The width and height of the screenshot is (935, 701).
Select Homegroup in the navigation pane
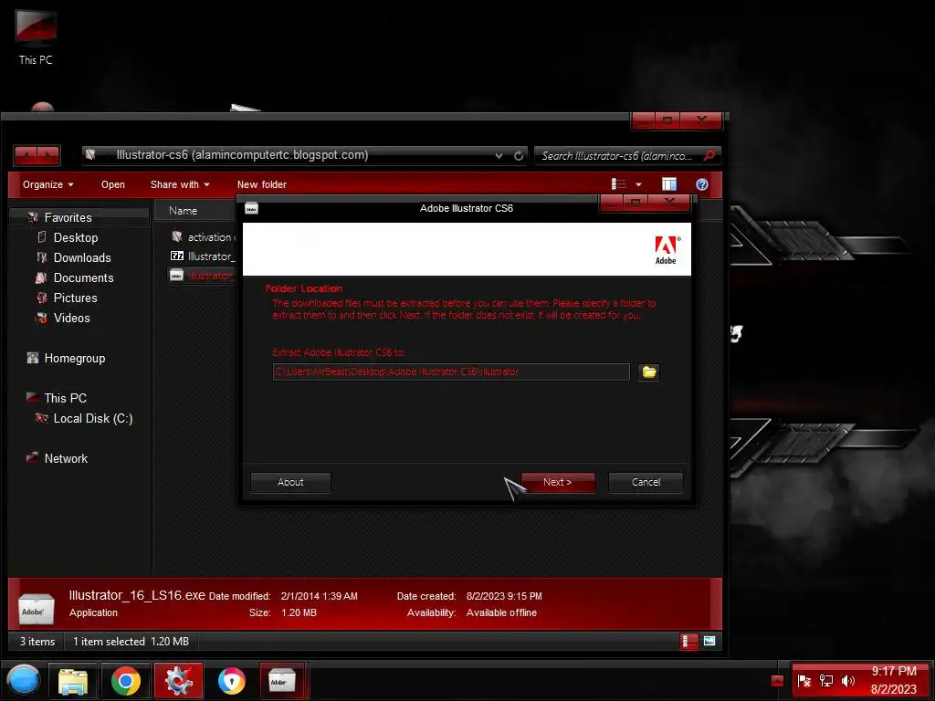click(74, 358)
